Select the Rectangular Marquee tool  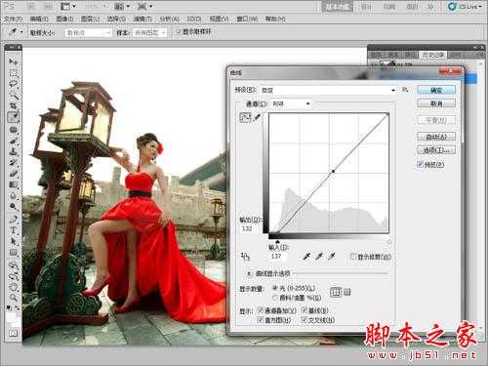pos(14,72)
